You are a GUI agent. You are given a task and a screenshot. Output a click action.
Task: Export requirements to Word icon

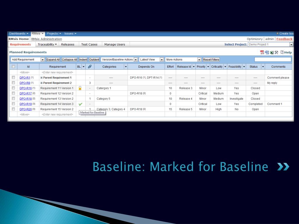coord(267,52)
